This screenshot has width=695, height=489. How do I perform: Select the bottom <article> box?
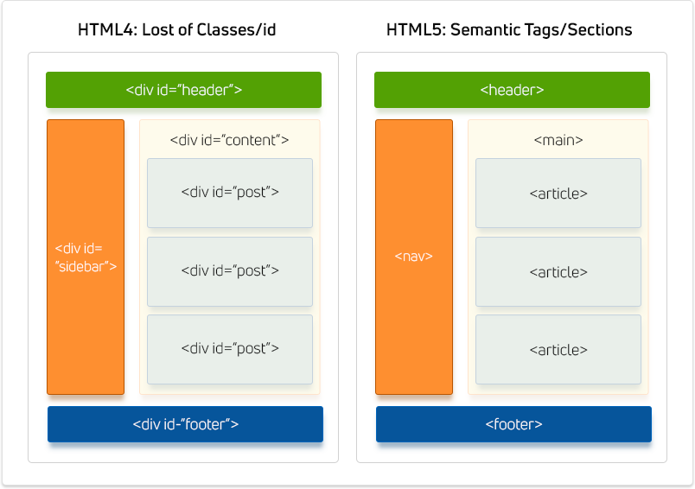[x=558, y=349]
